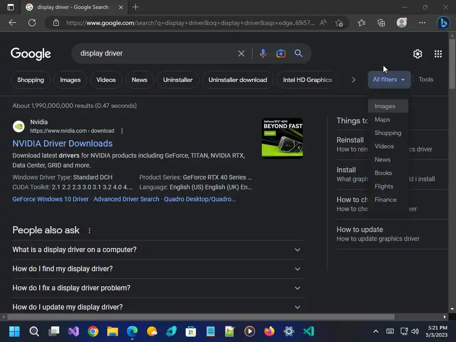Open Microsoft Store from taskbar
The width and height of the screenshot is (456, 342).
point(191,331)
